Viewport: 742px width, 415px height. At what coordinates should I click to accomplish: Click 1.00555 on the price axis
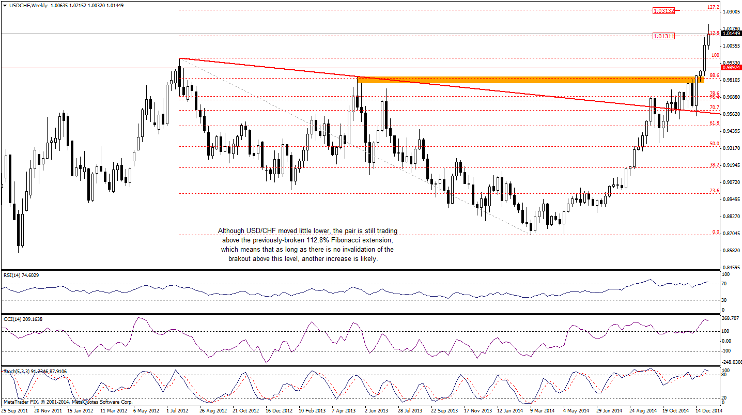pos(732,45)
